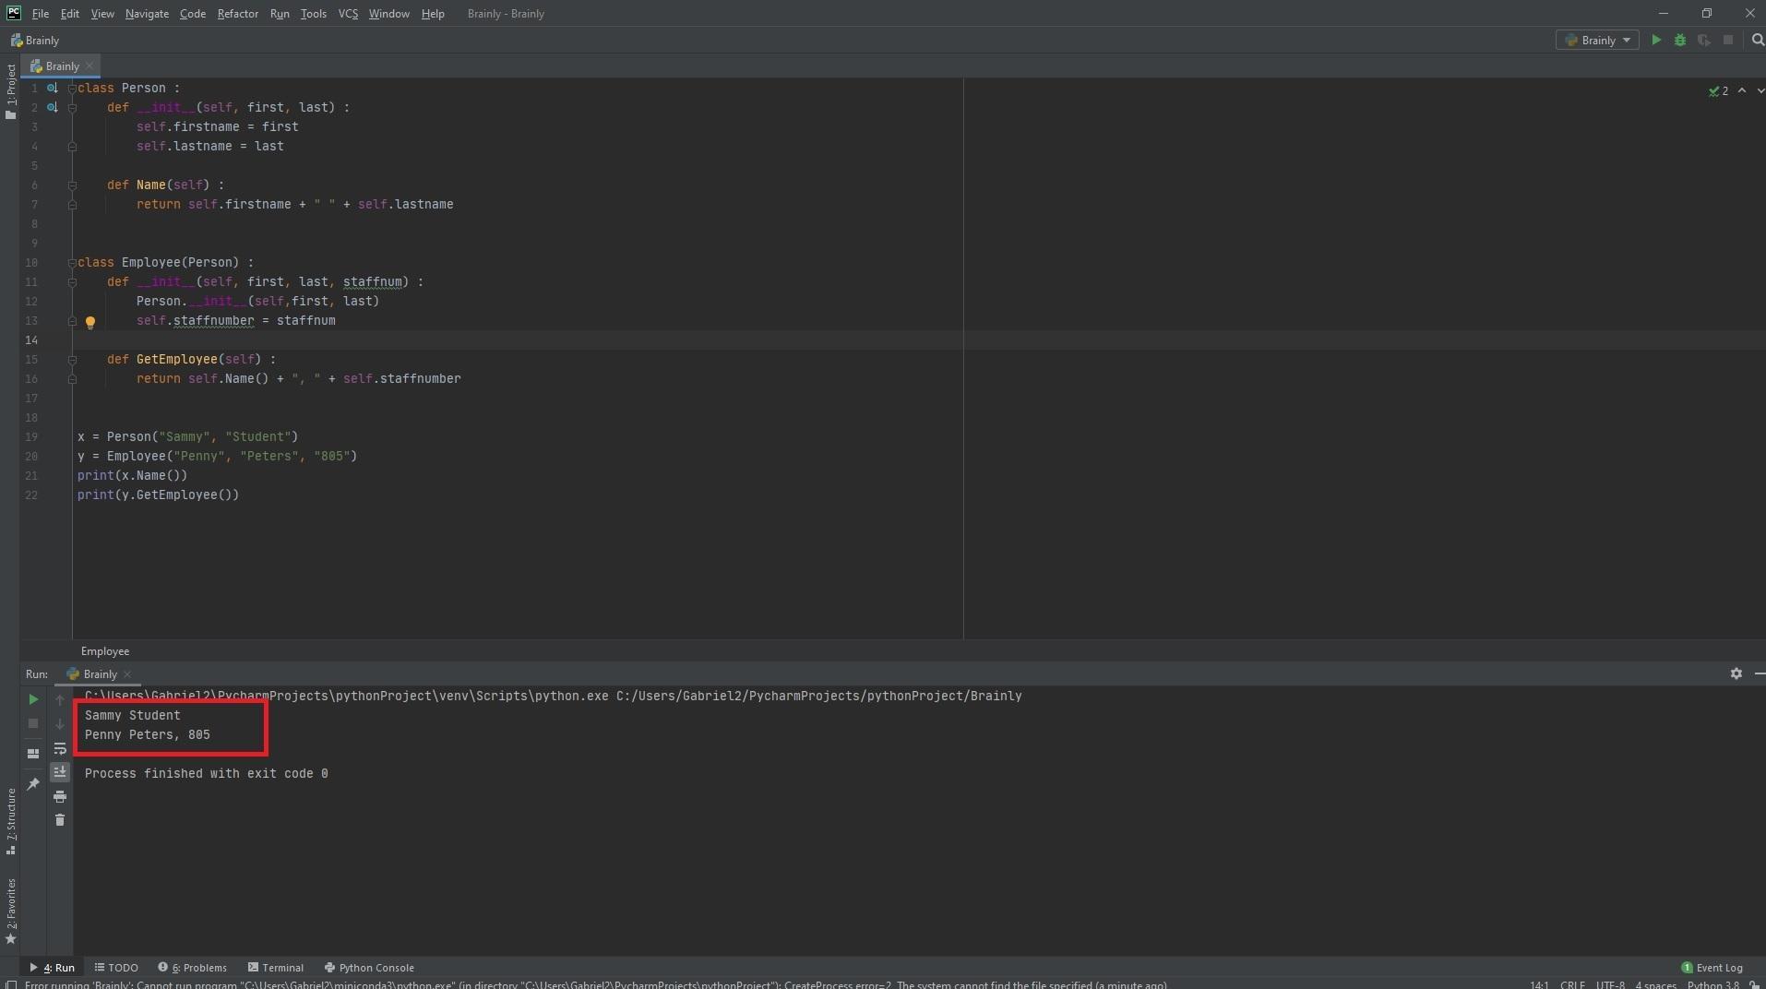Image resolution: width=1766 pixels, height=989 pixels.
Task: Print the run console output
Action: [x=60, y=796]
